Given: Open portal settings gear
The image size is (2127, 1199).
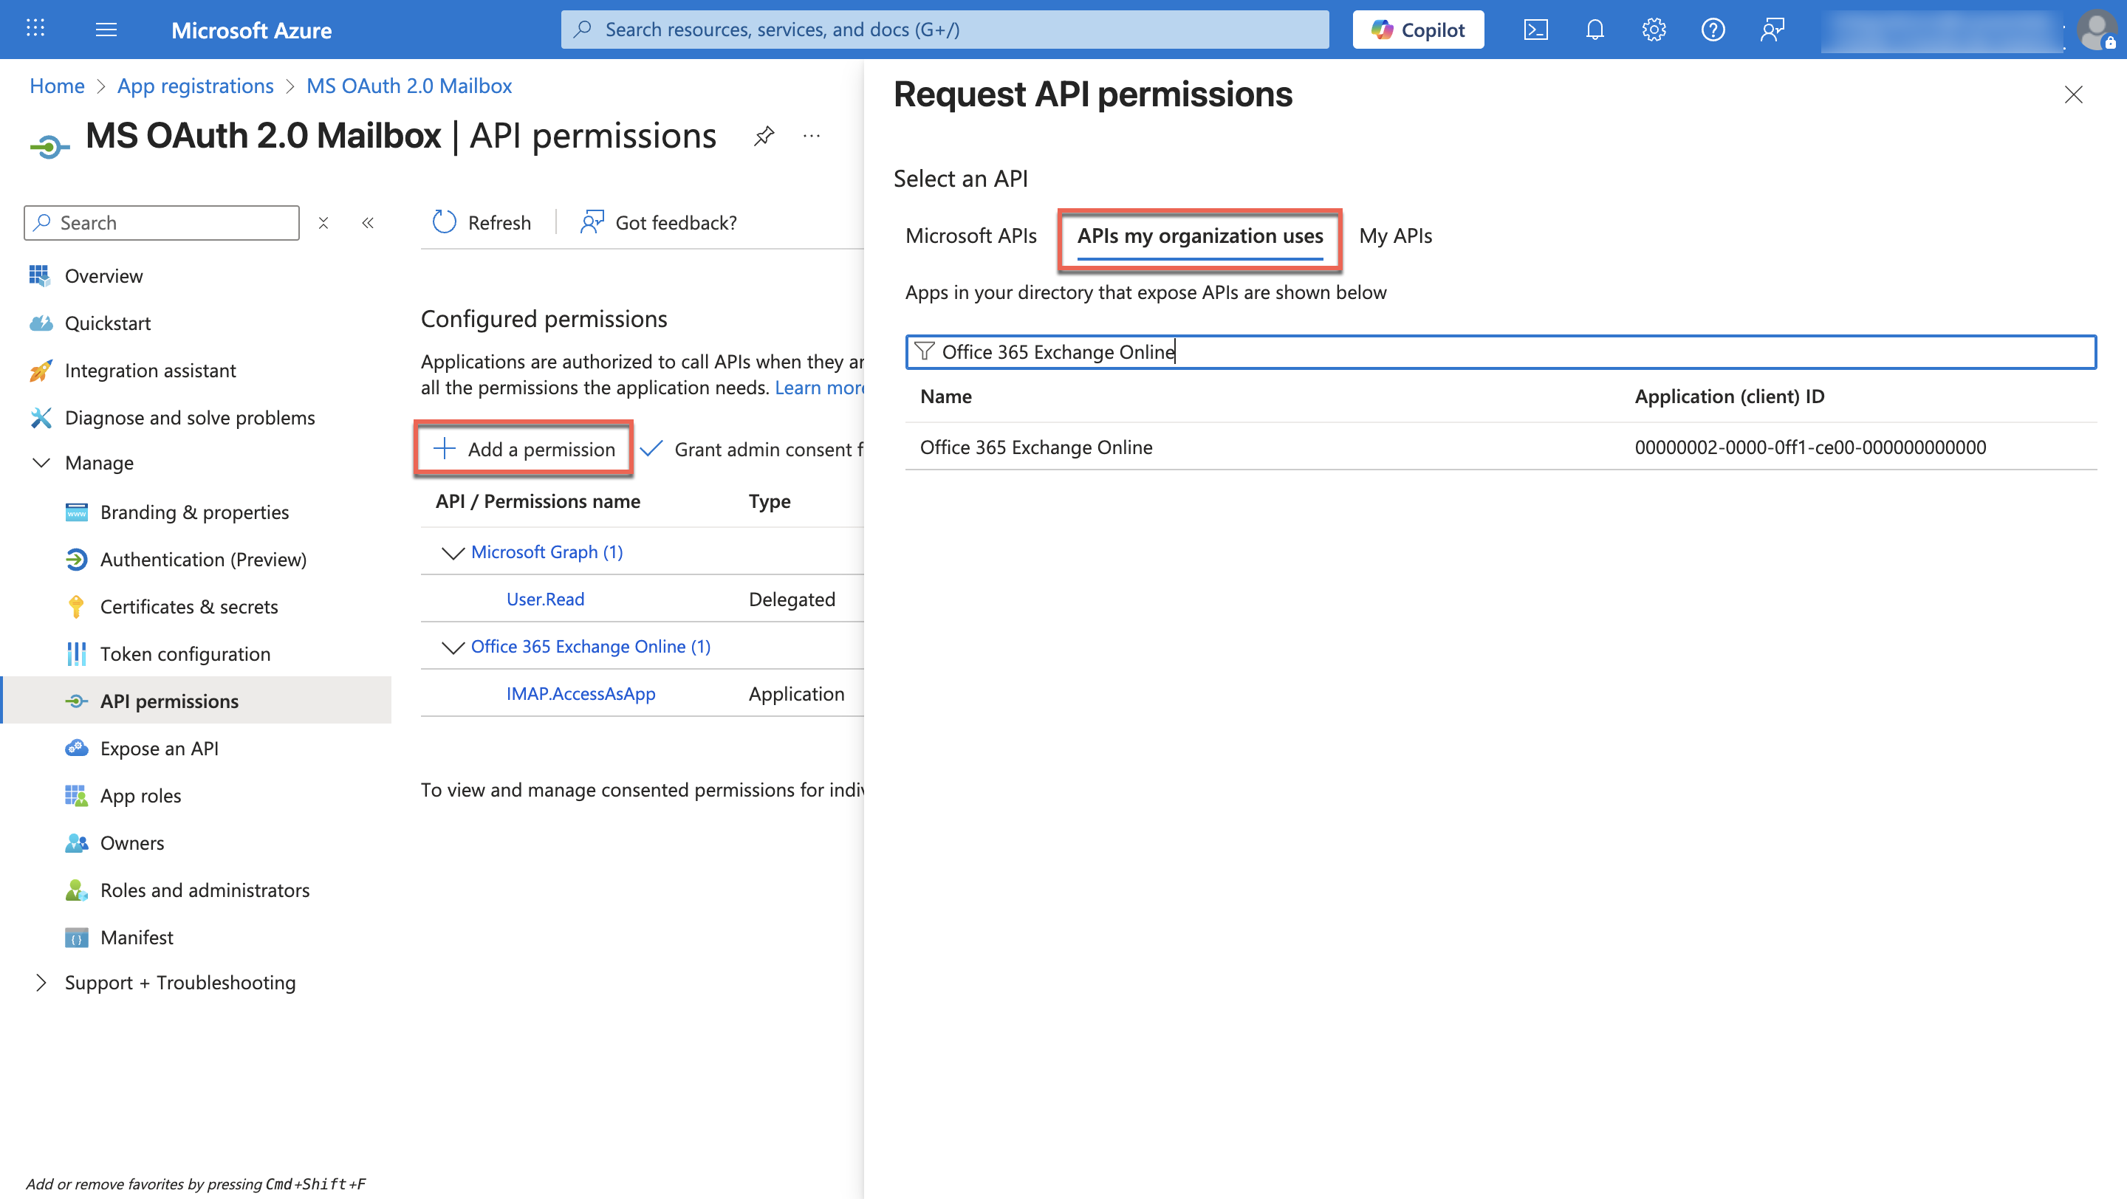Looking at the screenshot, I should (x=1653, y=30).
